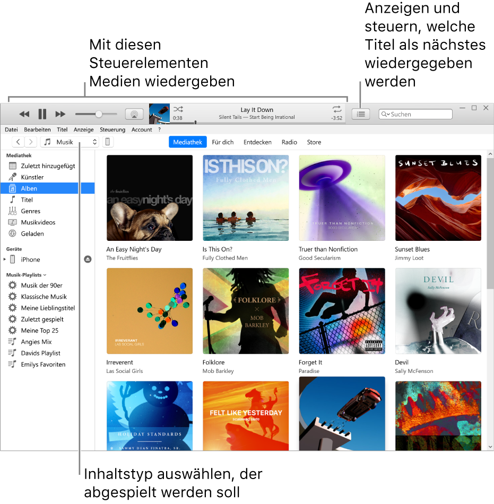Switch to the Mediathek tab
This screenshot has width=494, height=504.
pyautogui.click(x=187, y=142)
